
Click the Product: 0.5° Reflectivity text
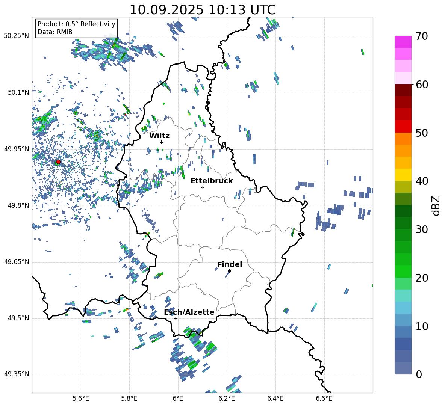(x=76, y=24)
